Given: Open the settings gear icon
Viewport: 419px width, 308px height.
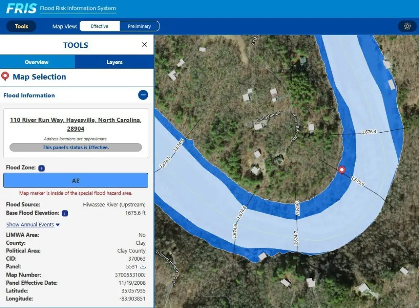Looking at the screenshot, I should point(407,26).
